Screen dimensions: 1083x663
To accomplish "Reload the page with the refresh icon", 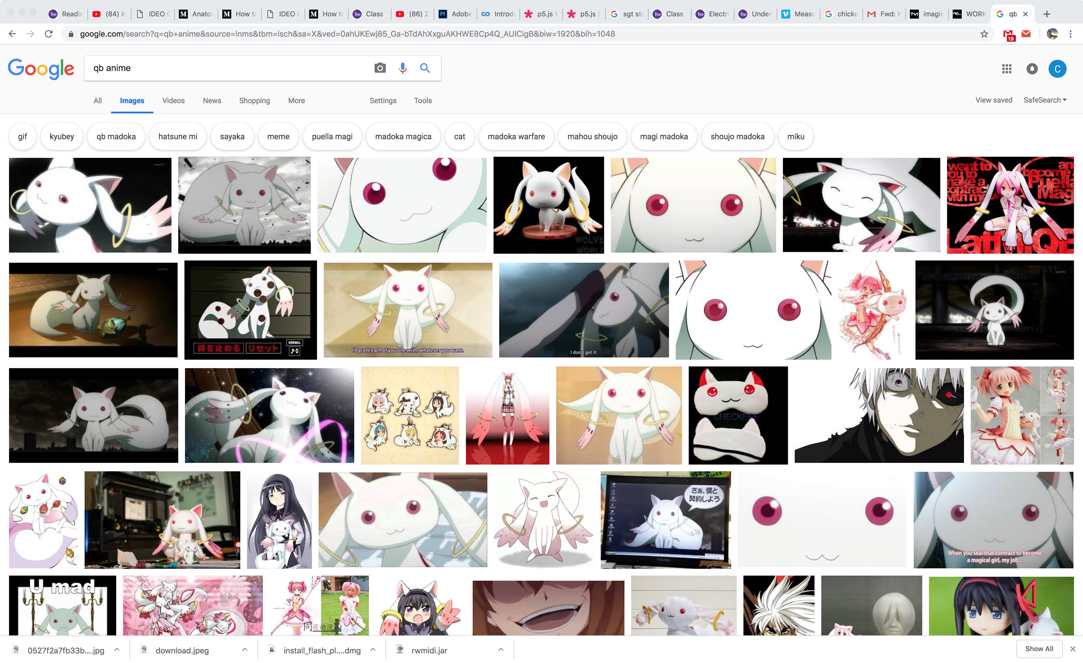I will click(49, 34).
